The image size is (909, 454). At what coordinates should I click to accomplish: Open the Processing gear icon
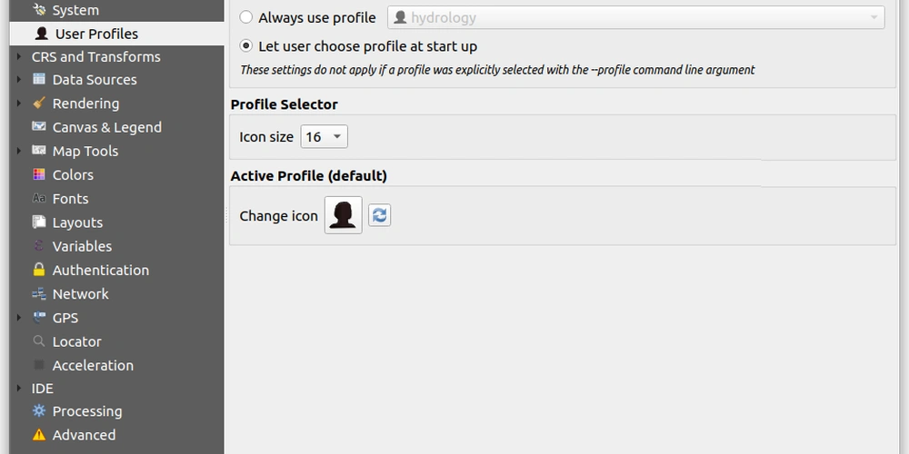[39, 411]
